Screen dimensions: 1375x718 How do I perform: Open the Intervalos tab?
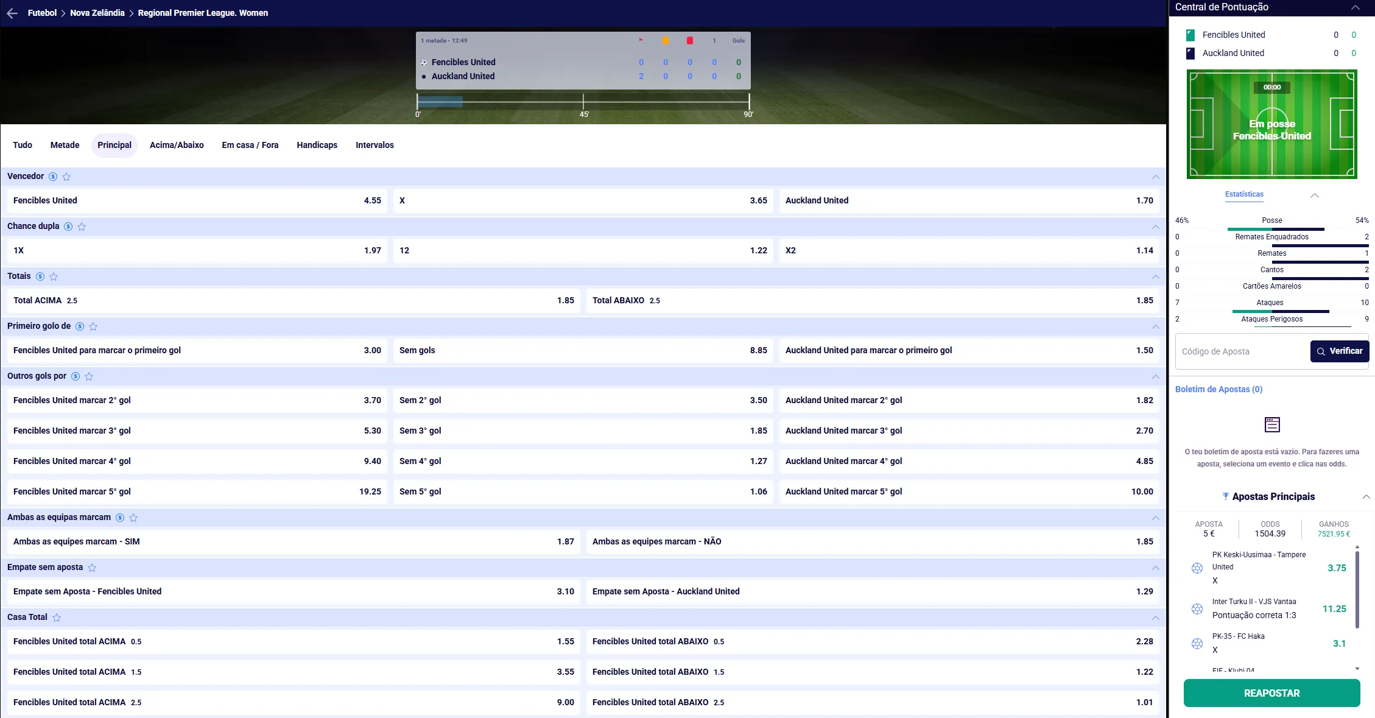tap(375, 145)
